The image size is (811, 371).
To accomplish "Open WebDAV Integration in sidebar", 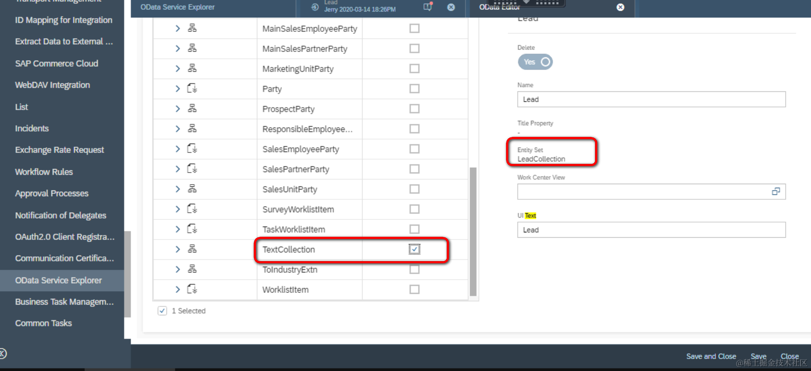I will [52, 85].
